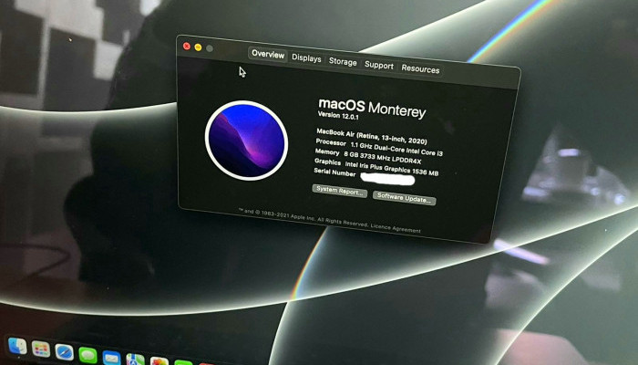This screenshot has height=365, width=638.
Task: Select the Overview tab
Action: 268,54
